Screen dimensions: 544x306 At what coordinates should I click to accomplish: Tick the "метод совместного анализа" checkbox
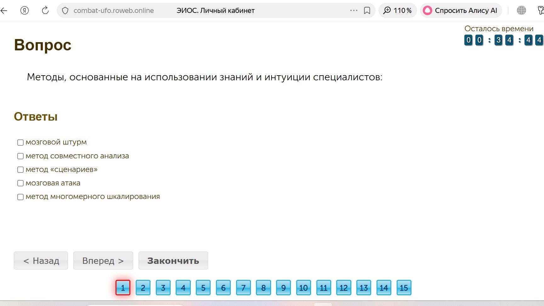pos(20,156)
